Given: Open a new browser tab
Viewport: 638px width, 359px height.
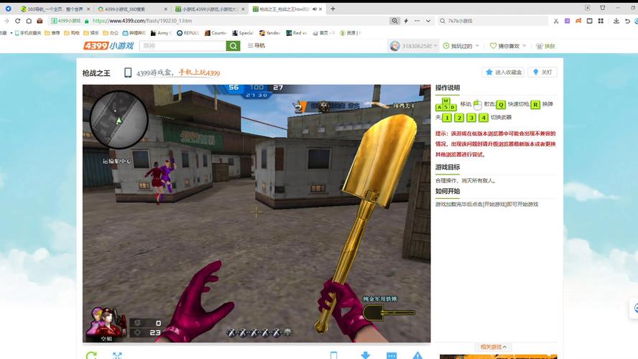Looking at the screenshot, I should click(333, 9).
